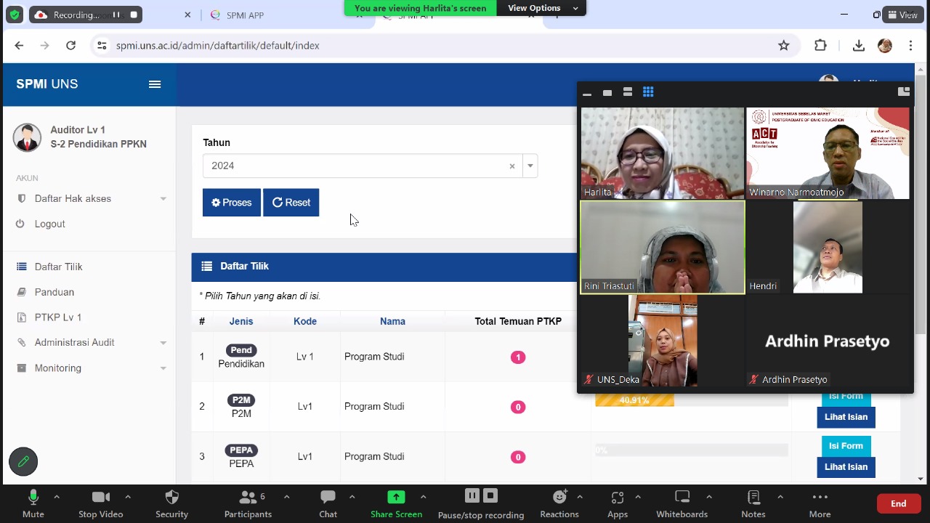Screen dimensions: 930x523
Task: Switch video panel to grid view
Action: tap(648, 92)
